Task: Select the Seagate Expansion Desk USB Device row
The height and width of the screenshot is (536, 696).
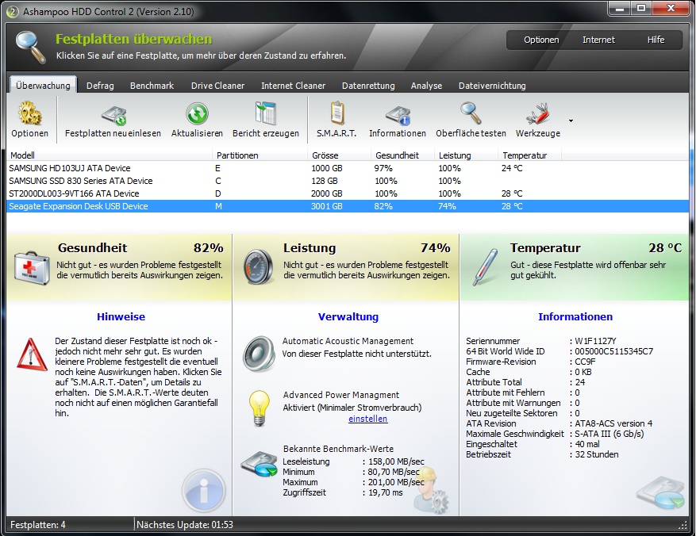Action: (348, 206)
